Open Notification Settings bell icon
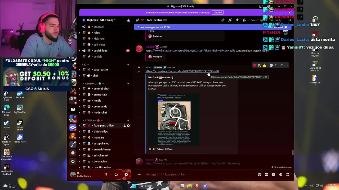Viewport: 339px width, 190px height. click(230, 20)
